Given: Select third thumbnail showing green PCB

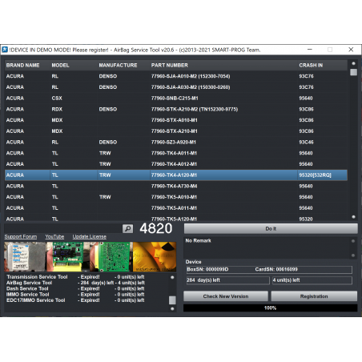Looking at the screenshot, I should (111, 256).
